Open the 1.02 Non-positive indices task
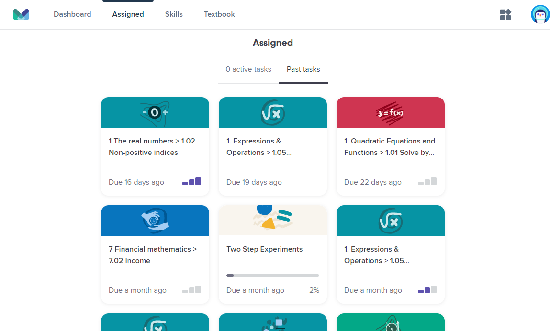The image size is (550, 331). click(x=152, y=146)
